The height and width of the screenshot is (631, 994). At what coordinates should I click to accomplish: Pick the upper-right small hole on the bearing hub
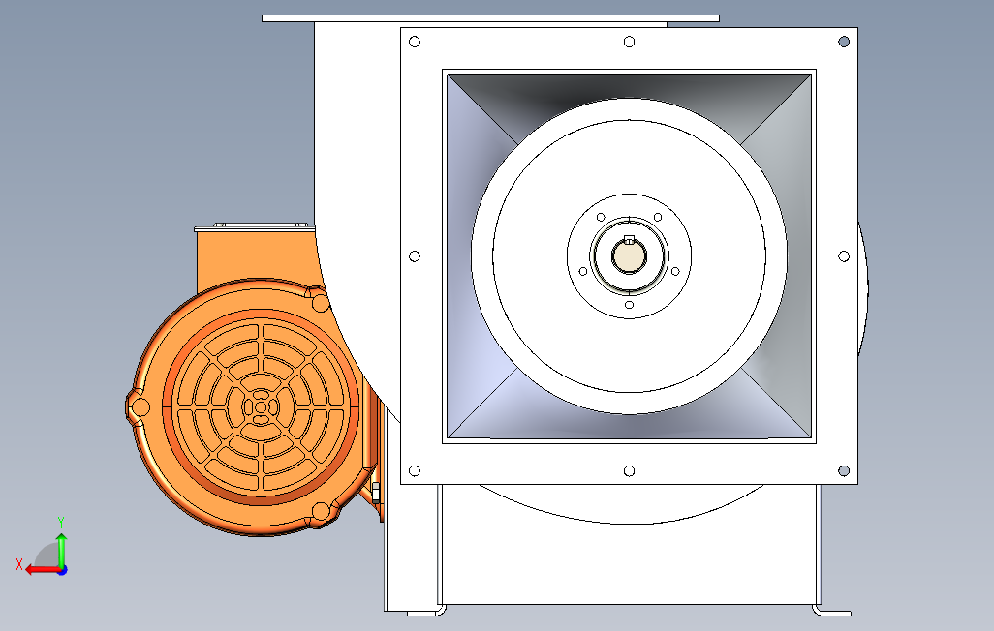click(658, 218)
